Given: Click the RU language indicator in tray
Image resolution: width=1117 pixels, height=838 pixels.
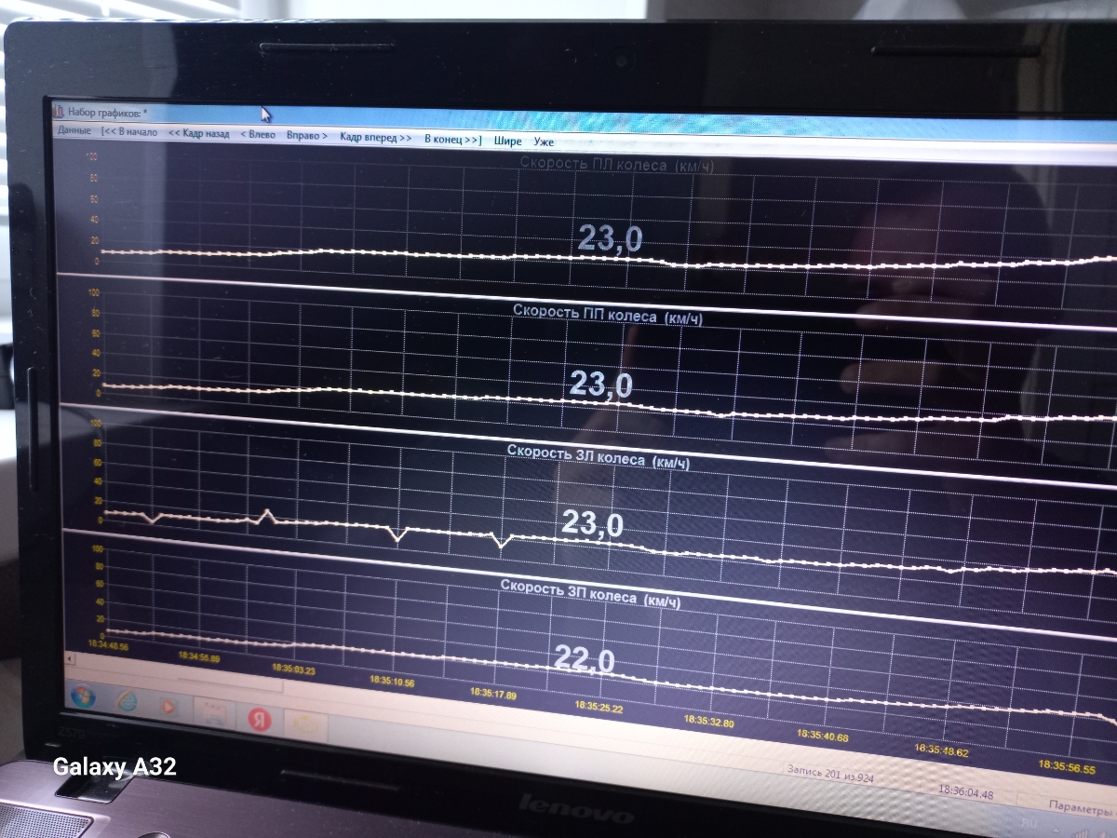Looking at the screenshot, I should [x=1030, y=823].
